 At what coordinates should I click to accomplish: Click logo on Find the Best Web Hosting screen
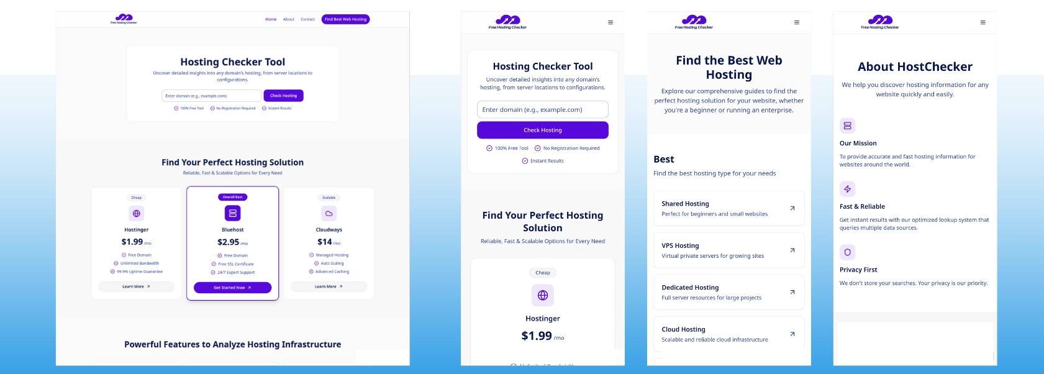click(694, 22)
